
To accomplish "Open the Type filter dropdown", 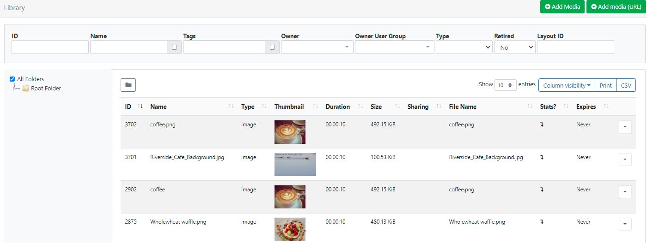I will click(x=464, y=47).
